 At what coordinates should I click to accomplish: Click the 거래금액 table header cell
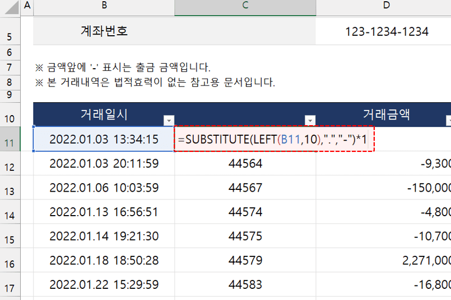[384, 115]
